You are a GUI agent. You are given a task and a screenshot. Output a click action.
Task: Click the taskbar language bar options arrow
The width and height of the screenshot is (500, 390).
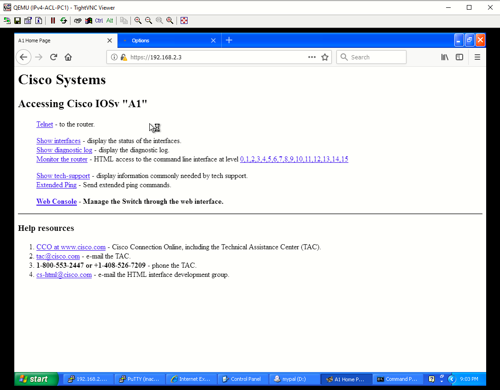(x=441, y=381)
